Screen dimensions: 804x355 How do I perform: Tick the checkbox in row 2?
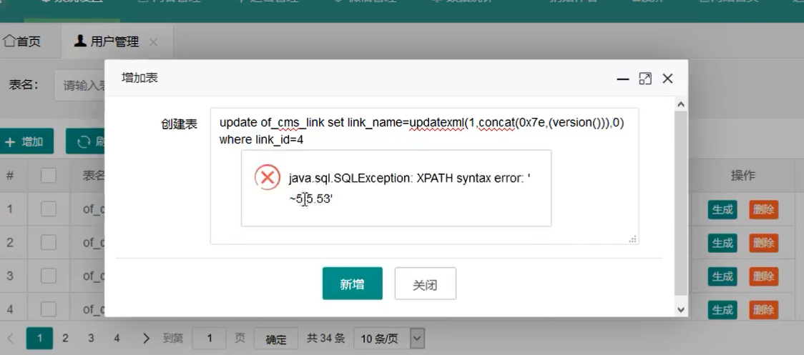(49, 242)
